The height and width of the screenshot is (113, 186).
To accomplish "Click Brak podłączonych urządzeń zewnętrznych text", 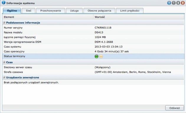I will coord(31,82).
